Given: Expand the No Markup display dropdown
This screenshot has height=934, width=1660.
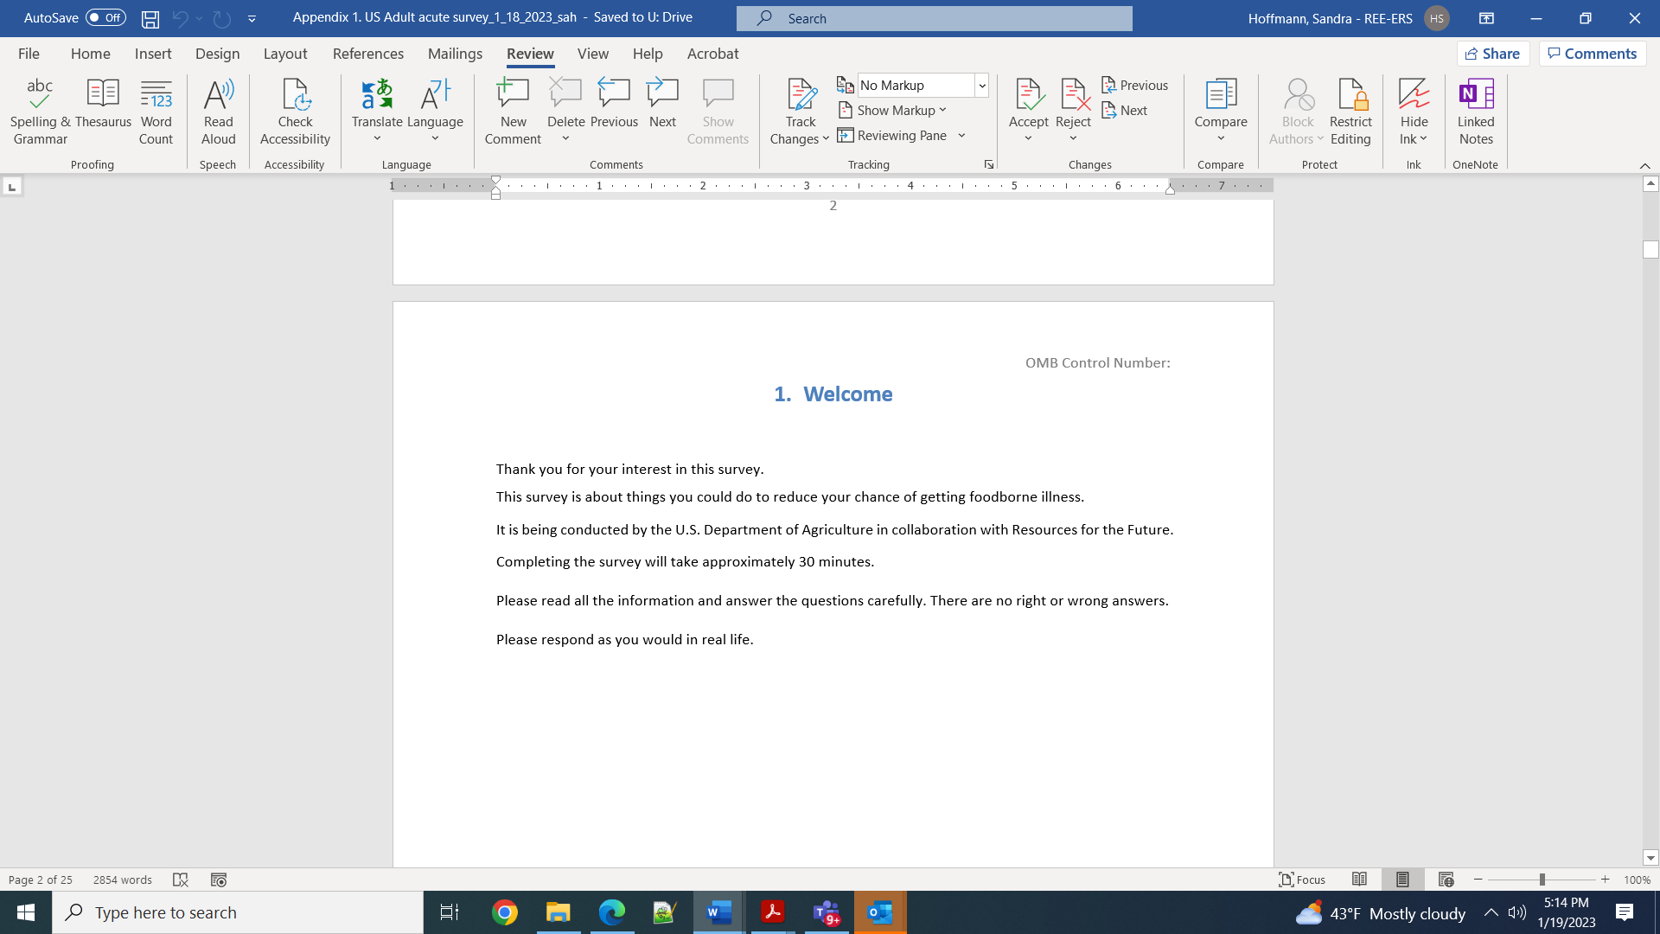Looking at the screenshot, I should tap(982, 86).
